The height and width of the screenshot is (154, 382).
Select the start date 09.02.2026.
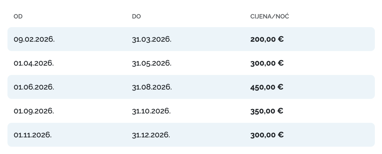click(34, 39)
